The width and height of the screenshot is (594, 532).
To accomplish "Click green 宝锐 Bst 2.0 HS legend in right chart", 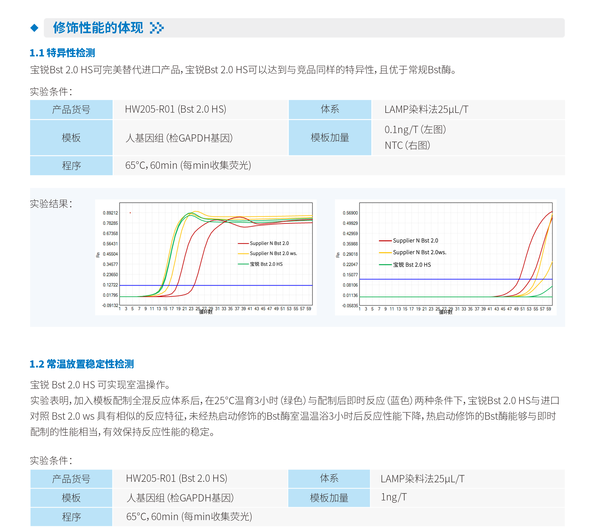I will 385,265.
